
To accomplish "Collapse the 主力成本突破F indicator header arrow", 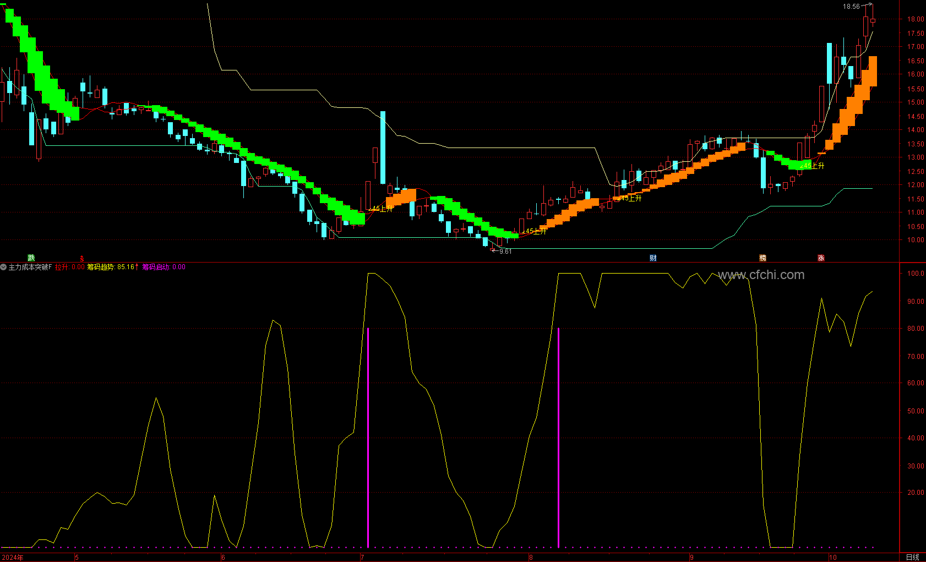I will tap(3, 267).
